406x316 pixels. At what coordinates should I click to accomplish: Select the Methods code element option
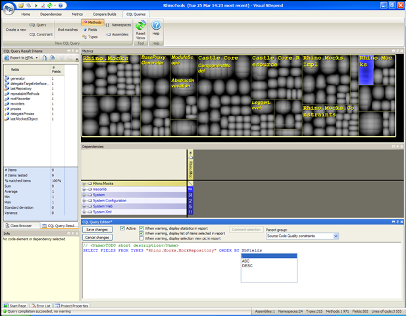click(93, 22)
